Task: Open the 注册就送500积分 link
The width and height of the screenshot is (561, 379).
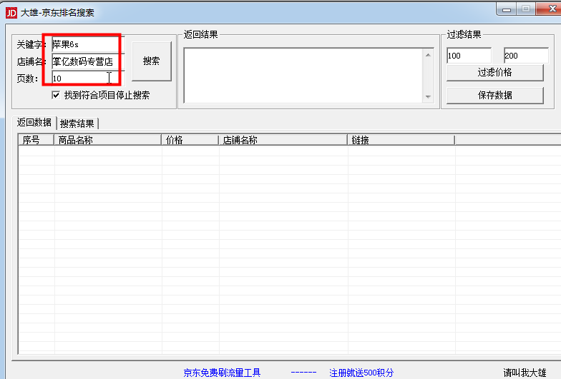Action: click(361, 373)
